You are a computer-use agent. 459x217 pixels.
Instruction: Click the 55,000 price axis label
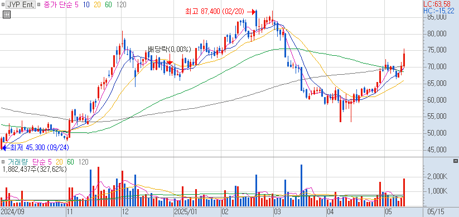(437, 117)
